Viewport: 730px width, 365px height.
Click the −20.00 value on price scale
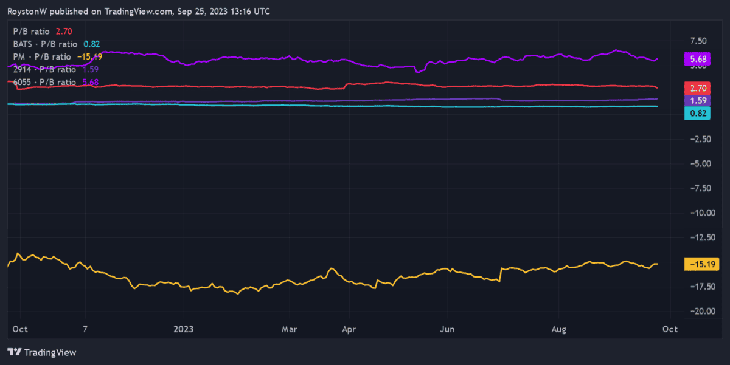click(x=696, y=311)
